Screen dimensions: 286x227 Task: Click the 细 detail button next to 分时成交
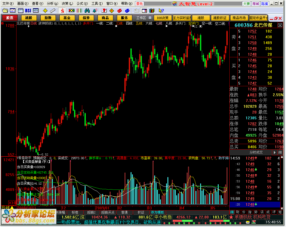pyautogui.click(x=280, y=152)
